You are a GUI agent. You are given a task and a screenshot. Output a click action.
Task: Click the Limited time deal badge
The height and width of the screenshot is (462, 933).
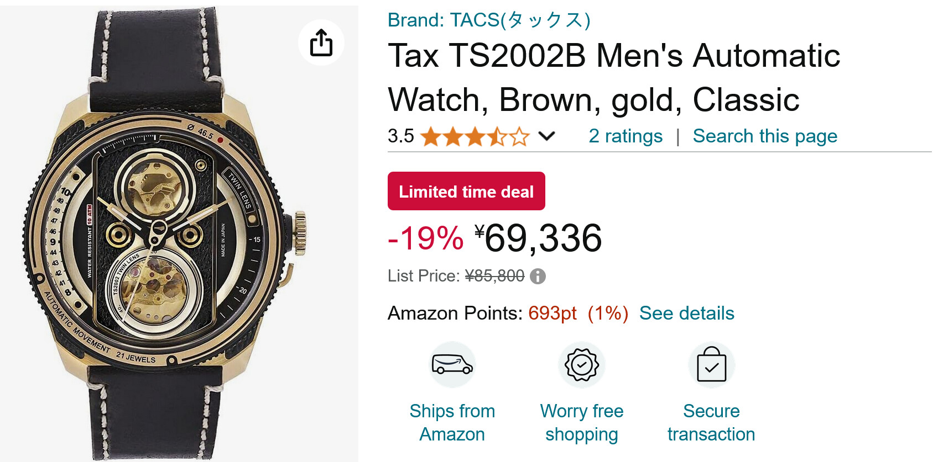point(466,191)
